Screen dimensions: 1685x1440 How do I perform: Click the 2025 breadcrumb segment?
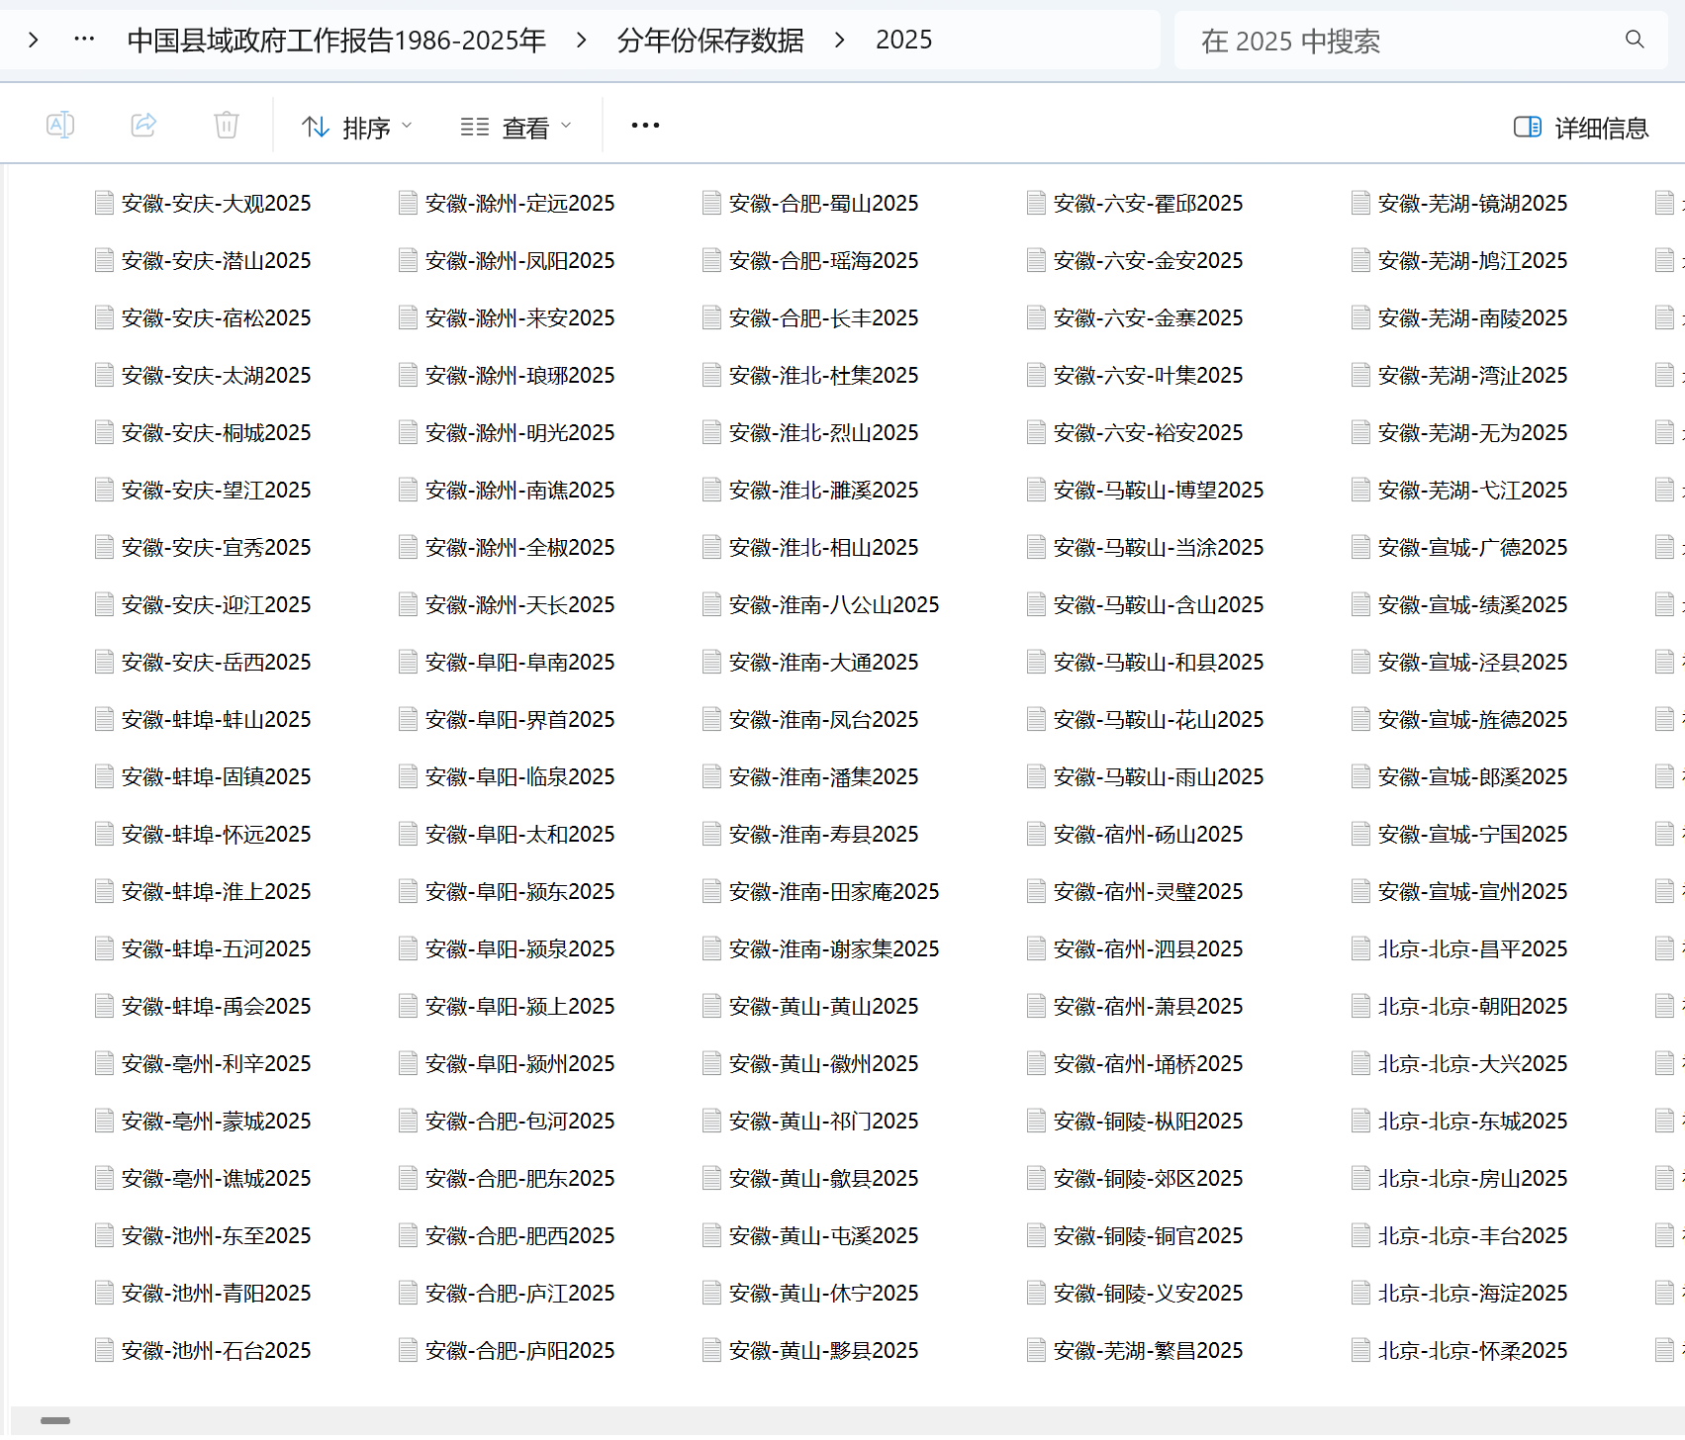click(x=903, y=40)
